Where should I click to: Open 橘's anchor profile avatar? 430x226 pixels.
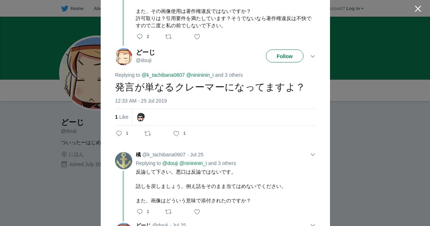(x=124, y=161)
